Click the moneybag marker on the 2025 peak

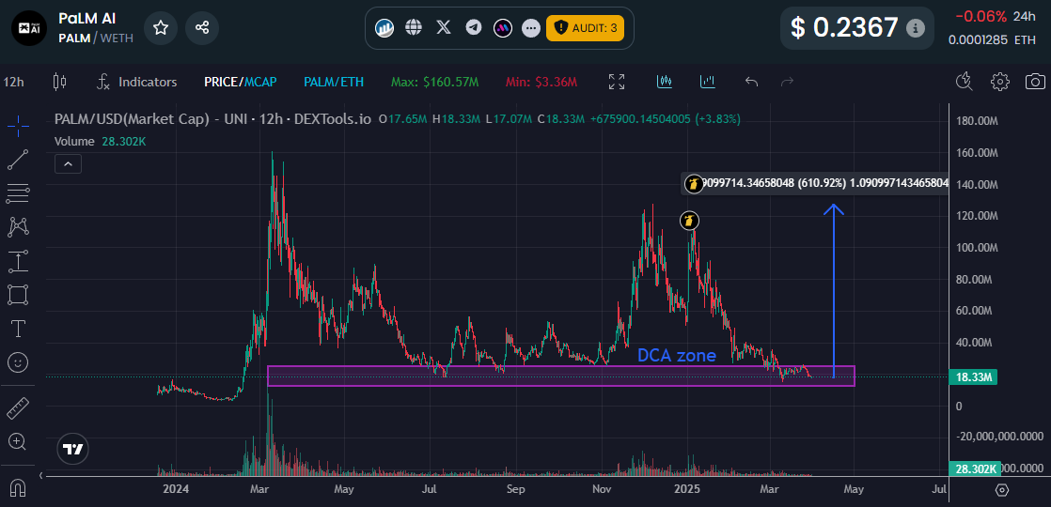(x=690, y=221)
